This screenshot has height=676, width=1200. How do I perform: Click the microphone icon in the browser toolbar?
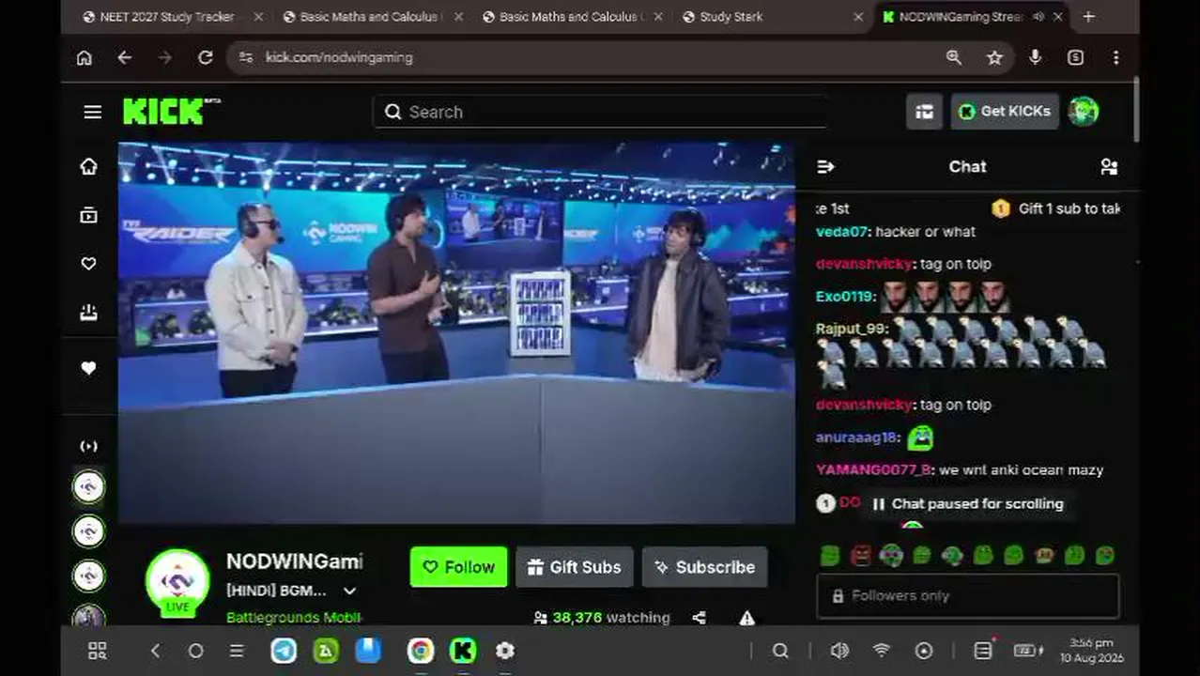[x=1035, y=57]
